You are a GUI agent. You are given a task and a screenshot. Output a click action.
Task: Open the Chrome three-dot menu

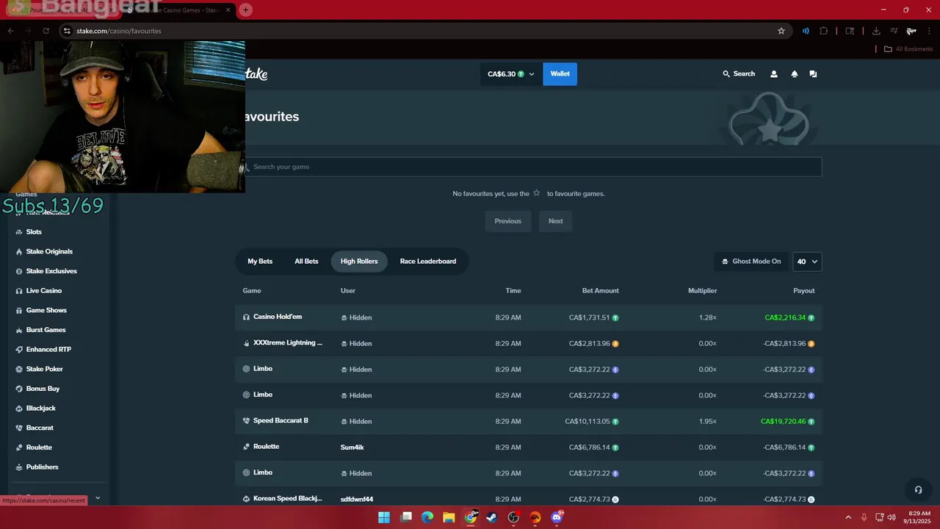pyautogui.click(x=929, y=31)
